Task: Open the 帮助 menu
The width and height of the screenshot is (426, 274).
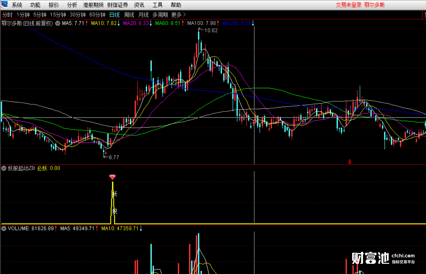Action: (176, 5)
